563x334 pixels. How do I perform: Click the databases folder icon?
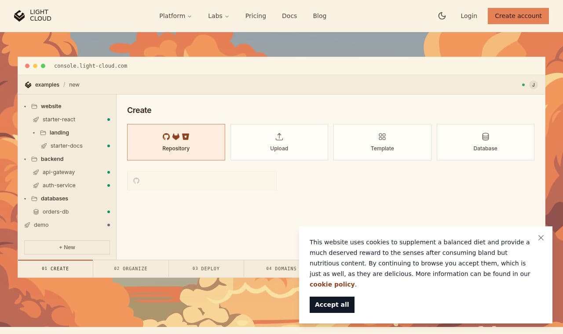tap(34, 199)
